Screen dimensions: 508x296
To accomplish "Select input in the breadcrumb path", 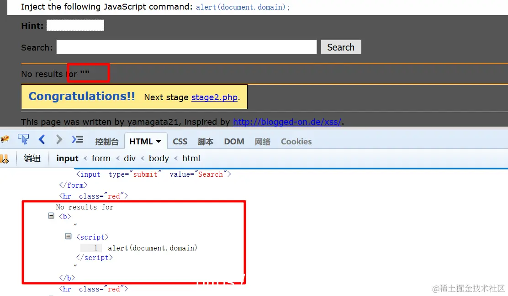I will [x=68, y=158].
